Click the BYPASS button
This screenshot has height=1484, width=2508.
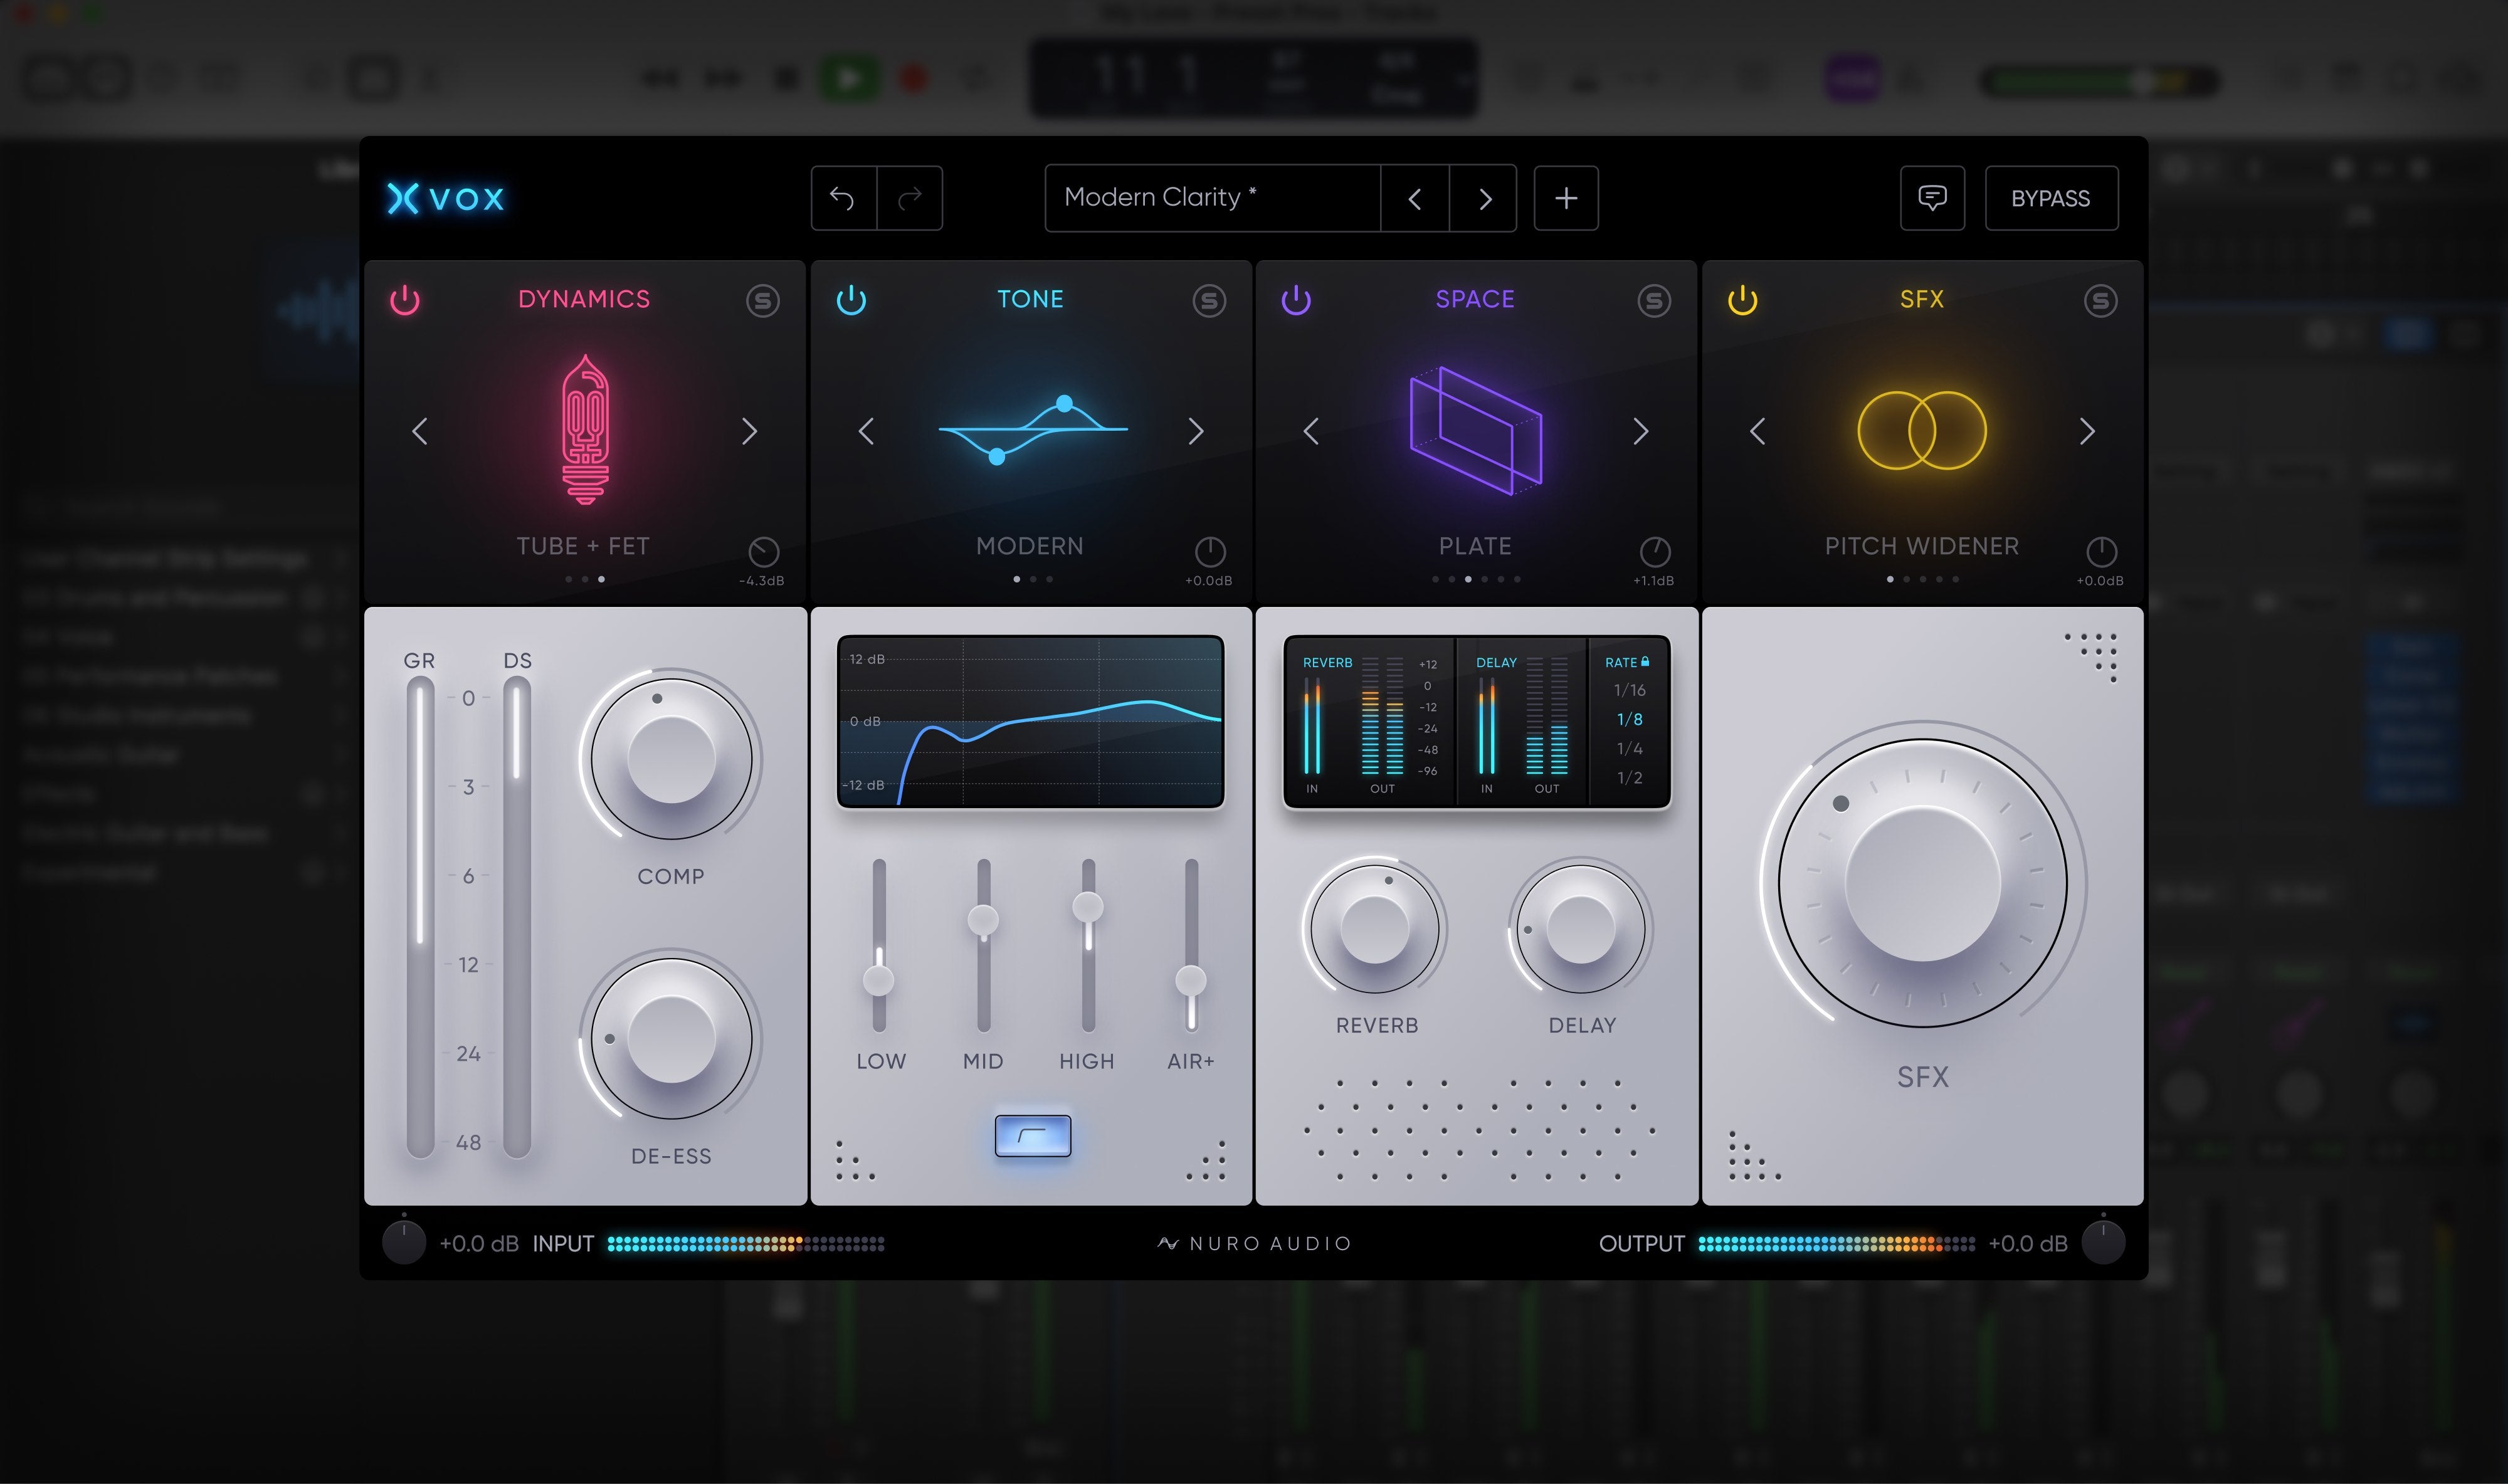tap(2050, 198)
